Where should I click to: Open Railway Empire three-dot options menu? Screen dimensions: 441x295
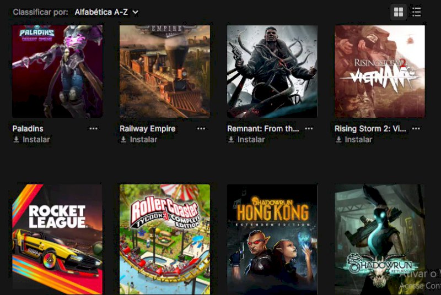pyautogui.click(x=201, y=129)
